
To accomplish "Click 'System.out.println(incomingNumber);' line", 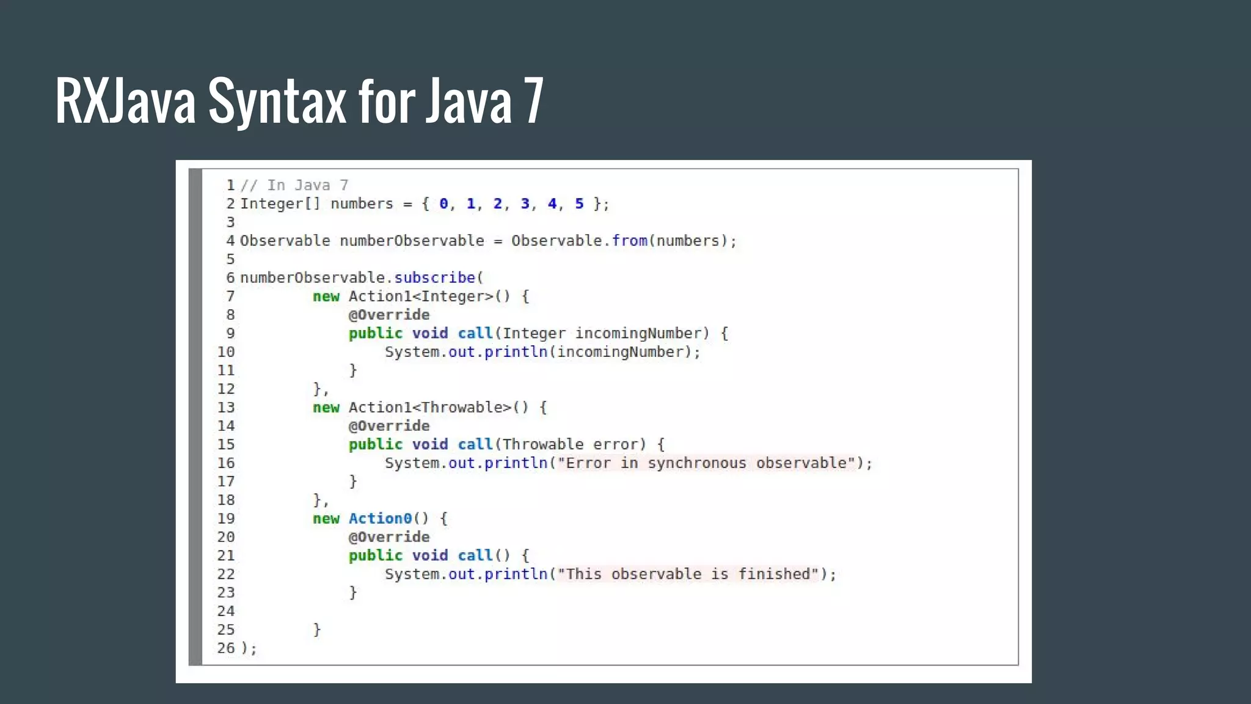I will click(542, 352).
